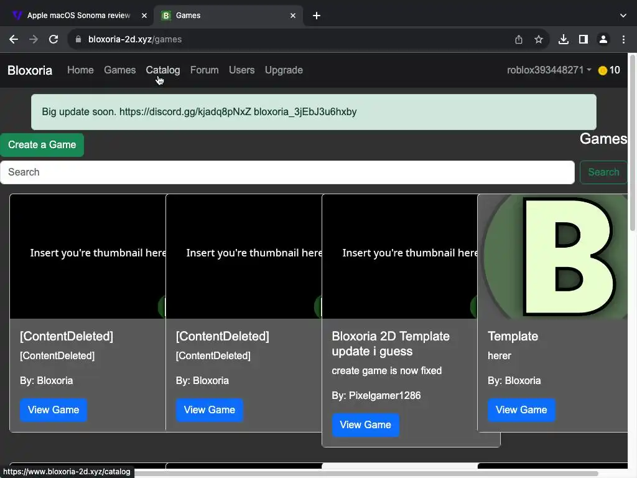Click the 'herer' description text
637x478 pixels.
coord(500,355)
